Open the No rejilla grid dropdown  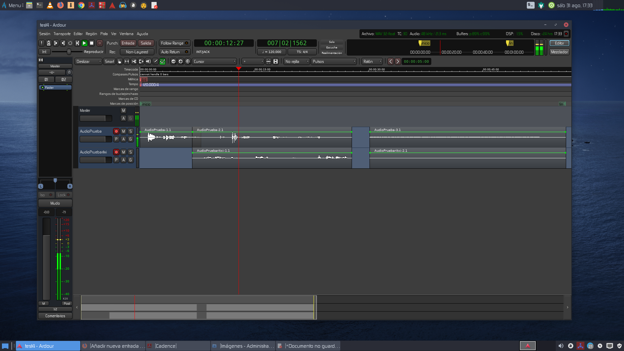pyautogui.click(x=297, y=61)
